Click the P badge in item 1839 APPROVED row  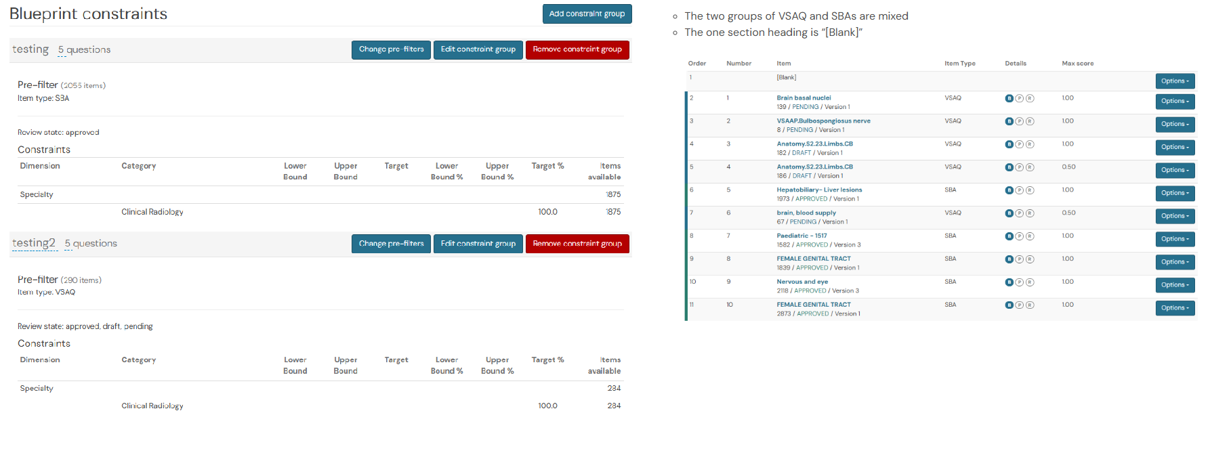(x=1019, y=259)
